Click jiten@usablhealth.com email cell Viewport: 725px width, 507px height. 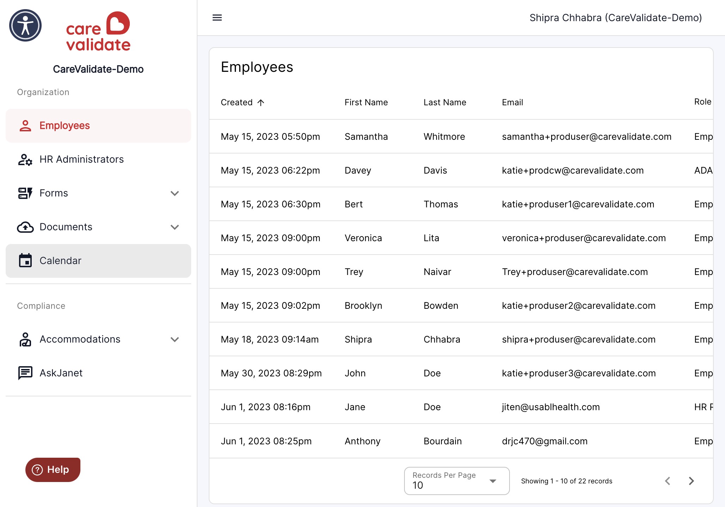551,407
